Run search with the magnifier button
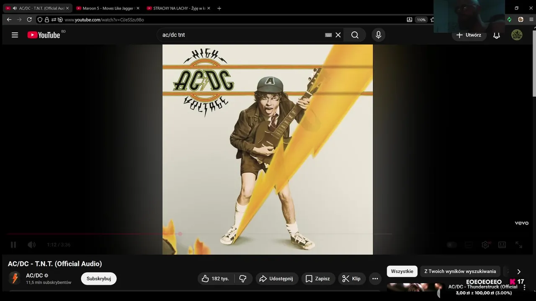The height and width of the screenshot is (301, 536). coord(355,35)
